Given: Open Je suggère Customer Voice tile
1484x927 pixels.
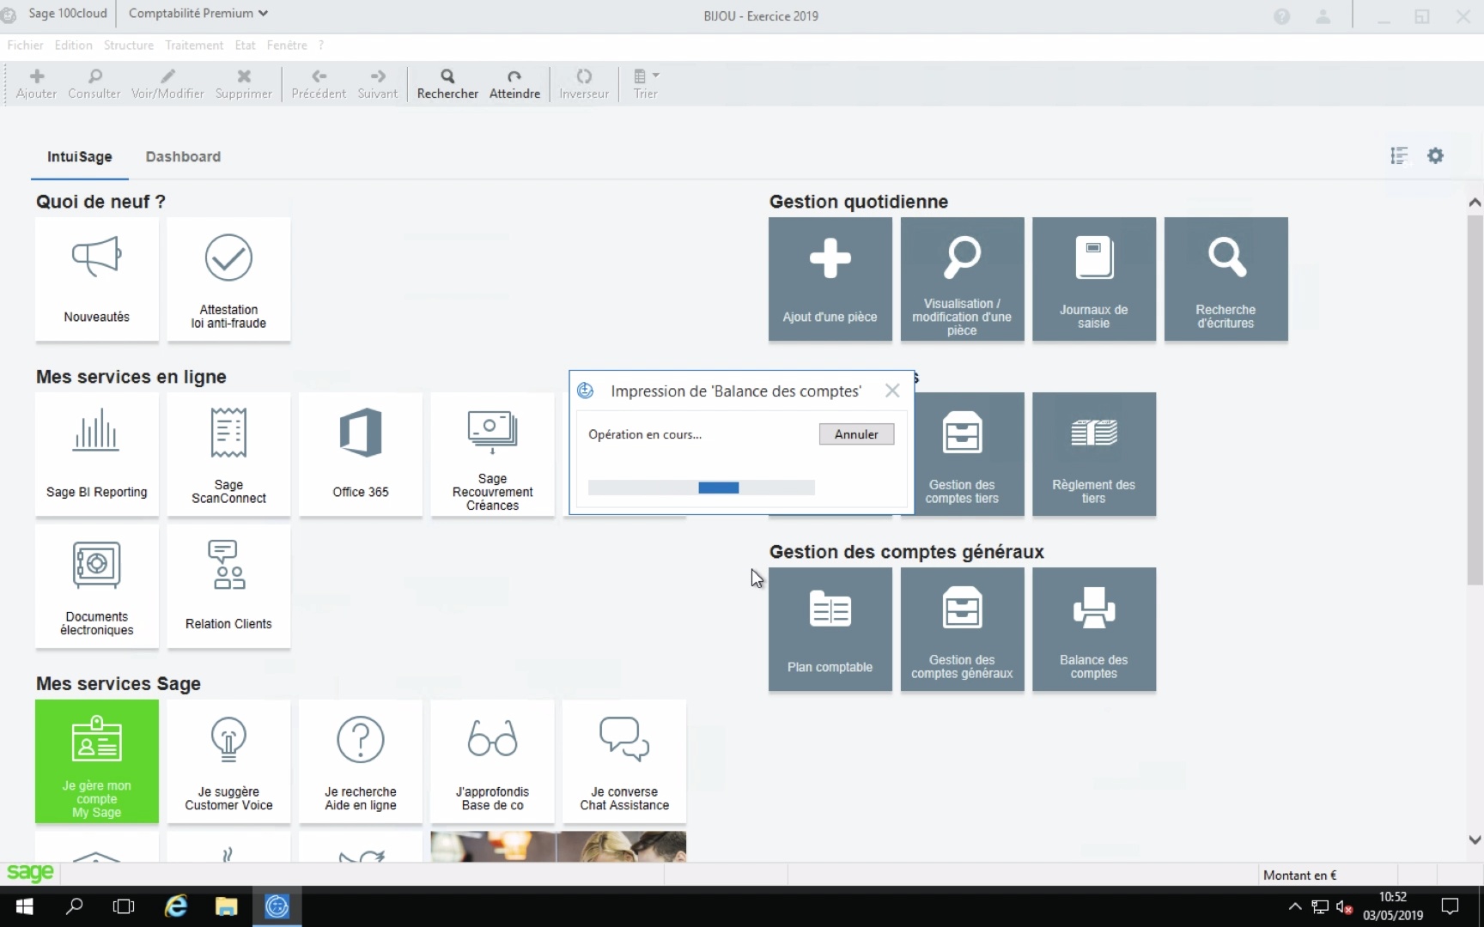Looking at the screenshot, I should [228, 761].
